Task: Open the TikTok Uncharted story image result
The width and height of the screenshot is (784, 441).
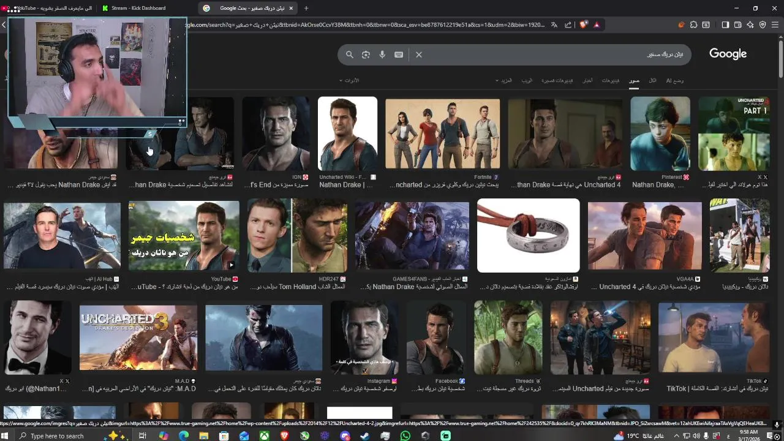Action: coord(714,337)
